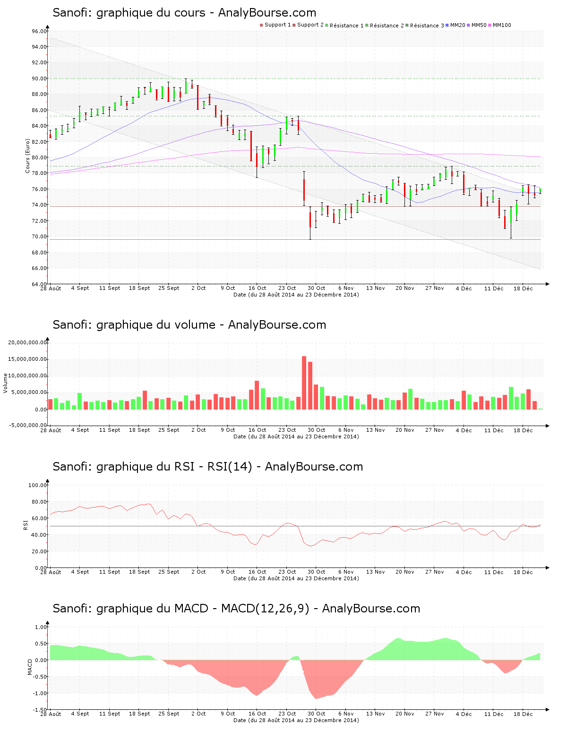Click '2 Oct' on the price chart date axis
Image resolution: width=567 pixels, height=733 pixels.
[198, 288]
